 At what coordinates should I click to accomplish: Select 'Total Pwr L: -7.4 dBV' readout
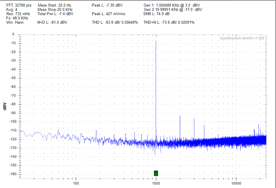(55, 14)
